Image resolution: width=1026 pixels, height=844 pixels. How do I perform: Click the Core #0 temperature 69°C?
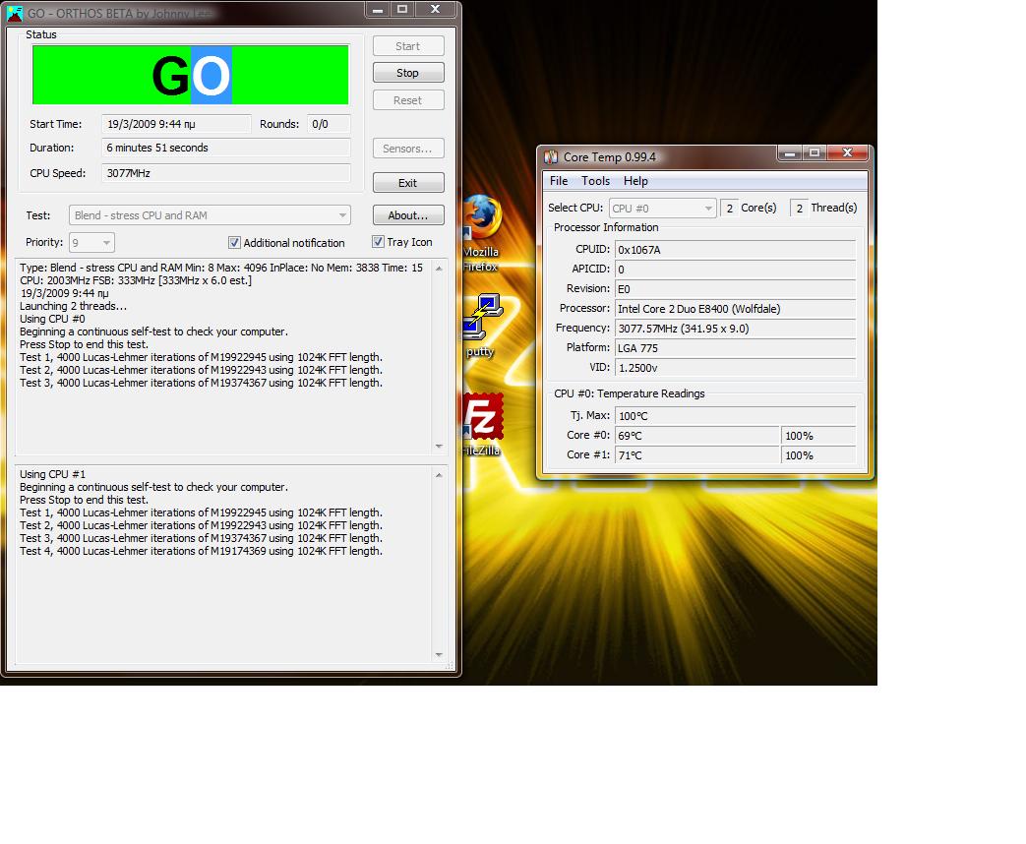point(697,436)
